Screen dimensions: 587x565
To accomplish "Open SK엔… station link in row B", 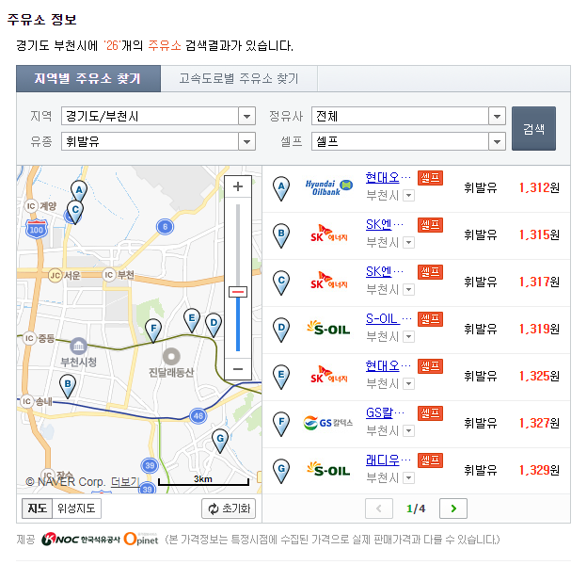I will [x=385, y=224].
